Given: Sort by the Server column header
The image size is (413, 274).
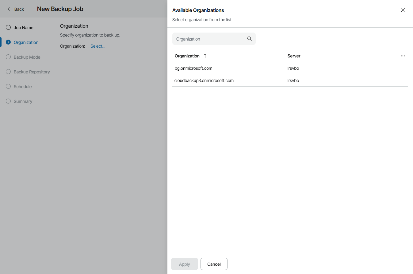Looking at the screenshot, I should tap(294, 56).
